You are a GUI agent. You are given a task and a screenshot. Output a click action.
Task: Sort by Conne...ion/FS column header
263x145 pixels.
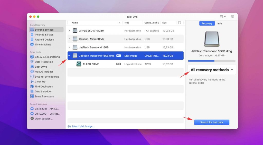pos(152,23)
